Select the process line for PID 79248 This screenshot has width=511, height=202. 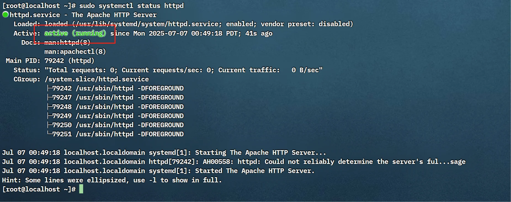pyautogui.click(x=115, y=107)
